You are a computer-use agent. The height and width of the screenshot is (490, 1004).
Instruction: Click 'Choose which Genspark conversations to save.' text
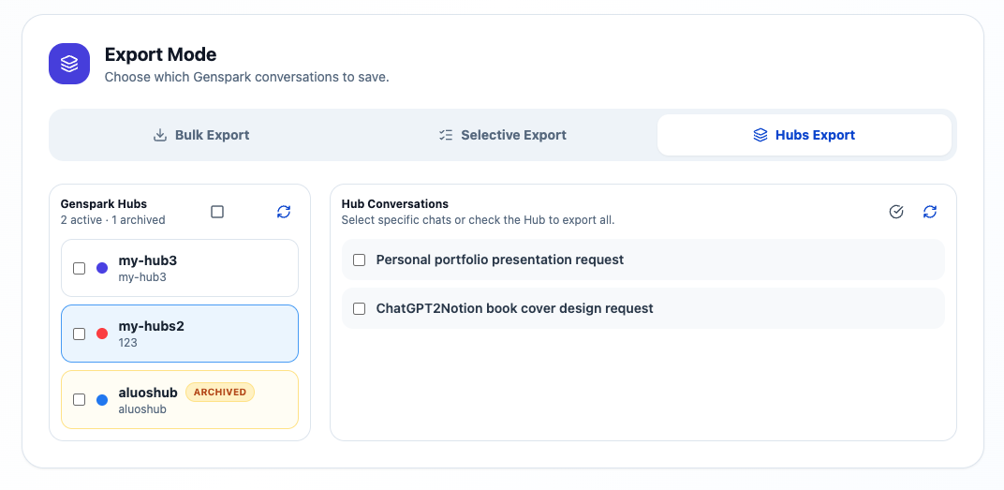click(x=247, y=78)
